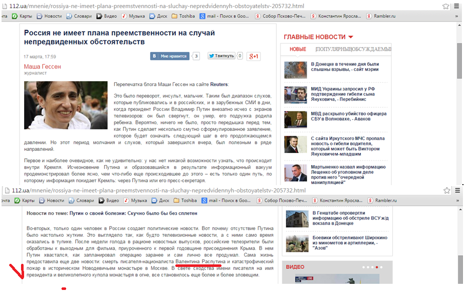Click soldiers thumbnail beside Широкино headline

pos(297,243)
